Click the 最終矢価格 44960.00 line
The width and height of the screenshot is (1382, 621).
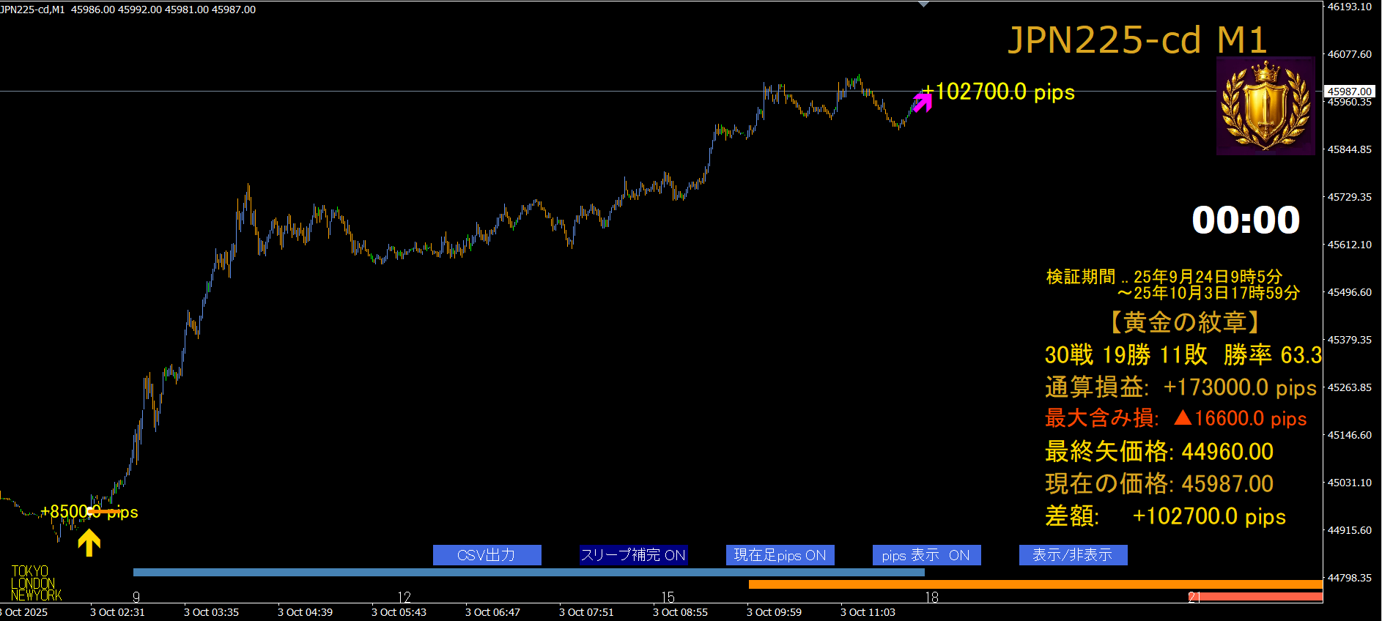pyautogui.click(x=1159, y=451)
